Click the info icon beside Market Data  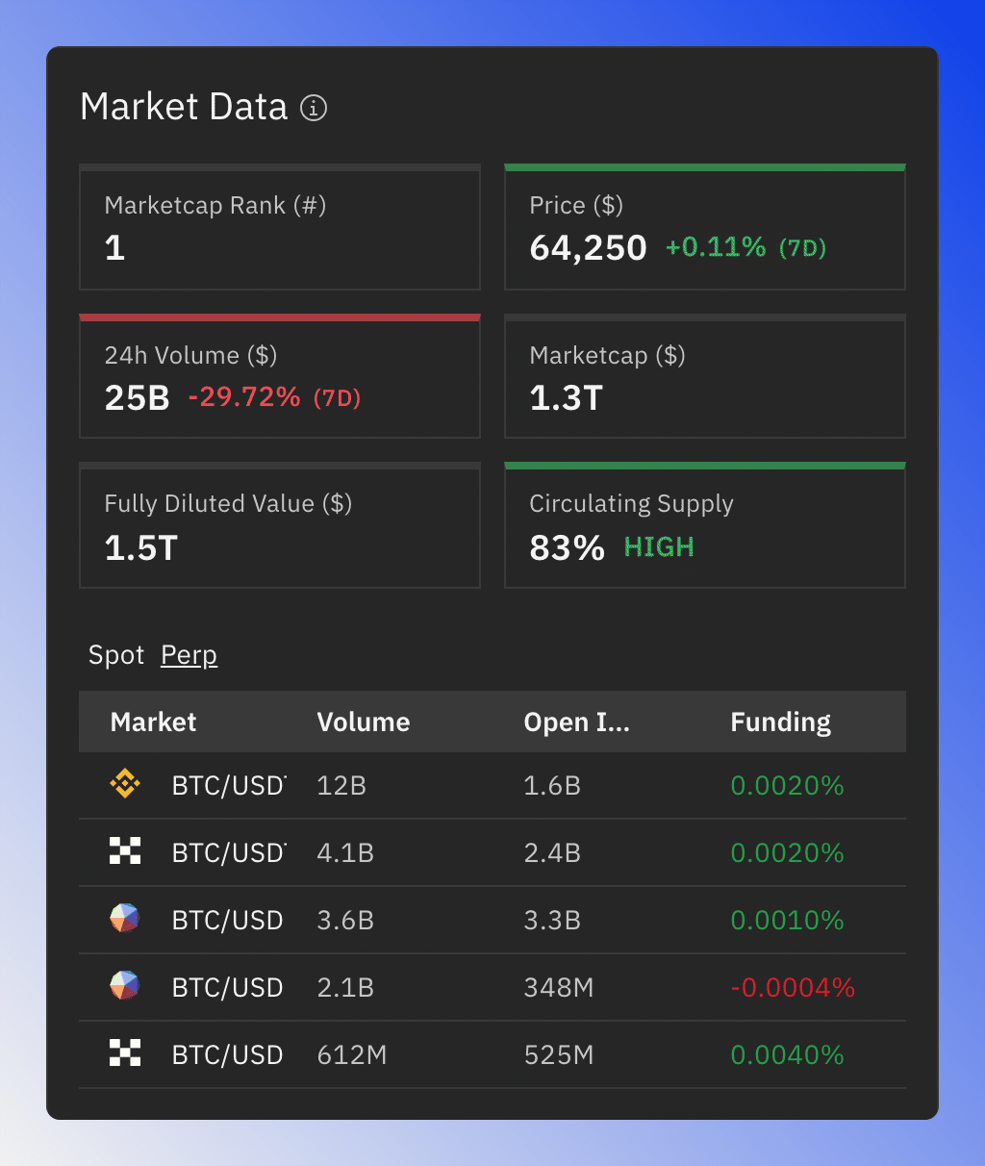(314, 108)
